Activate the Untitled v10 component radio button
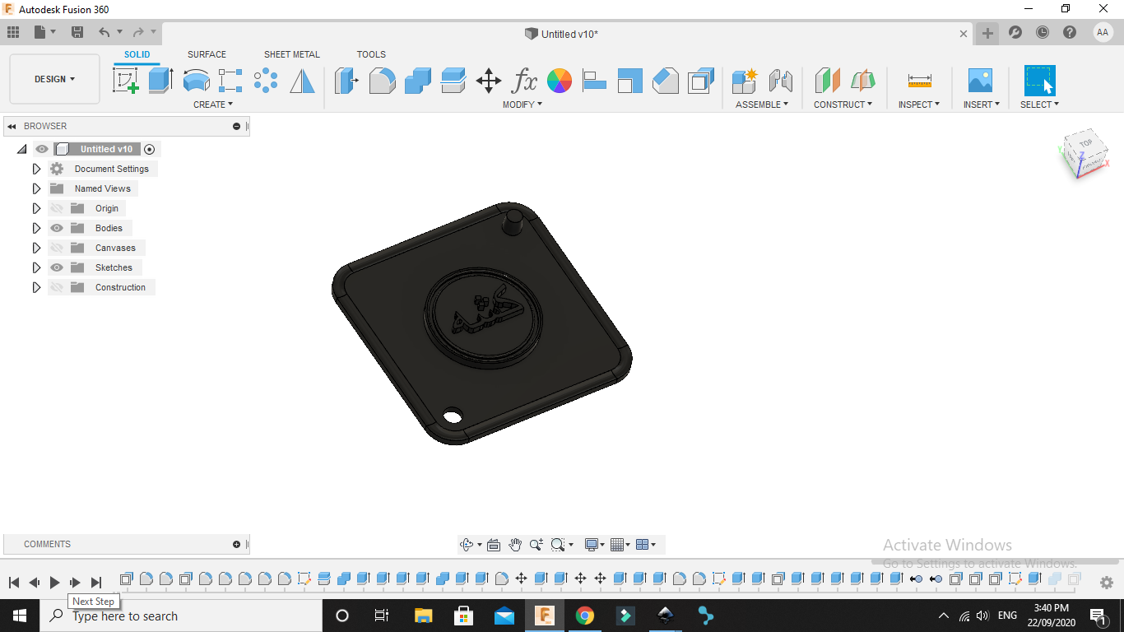The height and width of the screenshot is (632, 1124). coord(149,149)
